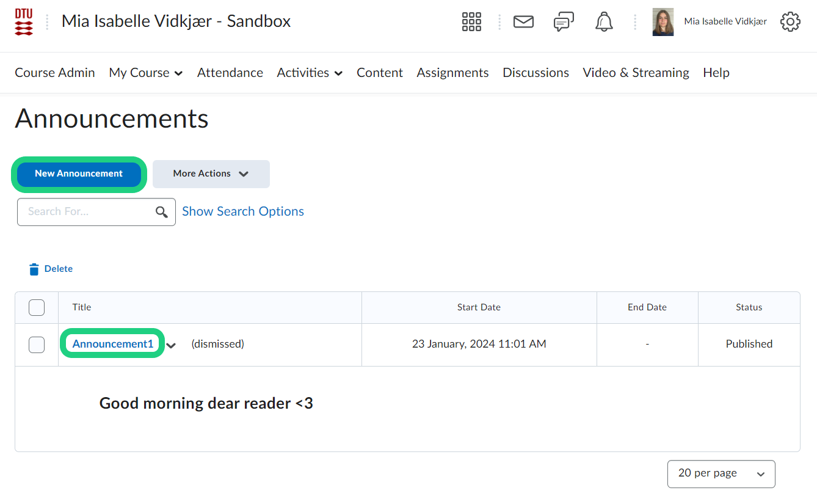This screenshot has height=504, width=817.
Task: Check the box beside Announcement1 row
Action: coord(37,345)
